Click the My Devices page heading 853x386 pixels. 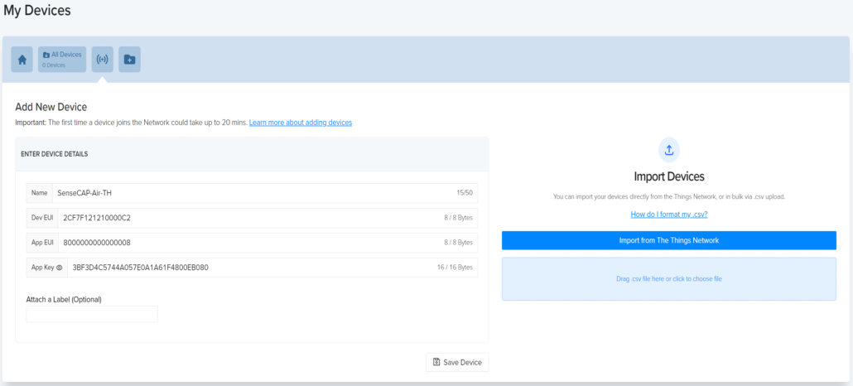37,11
